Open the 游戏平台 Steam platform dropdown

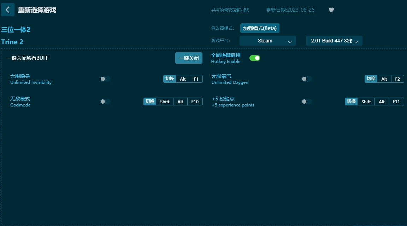tap(267, 41)
